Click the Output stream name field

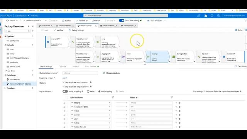point(80,73)
